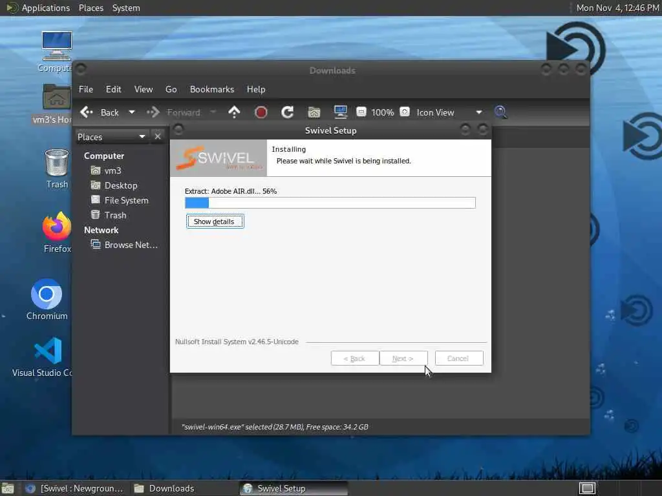This screenshot has width=662, height=496.
Task: Open the Icon View mode dropdown
Action: click(449, 112)
